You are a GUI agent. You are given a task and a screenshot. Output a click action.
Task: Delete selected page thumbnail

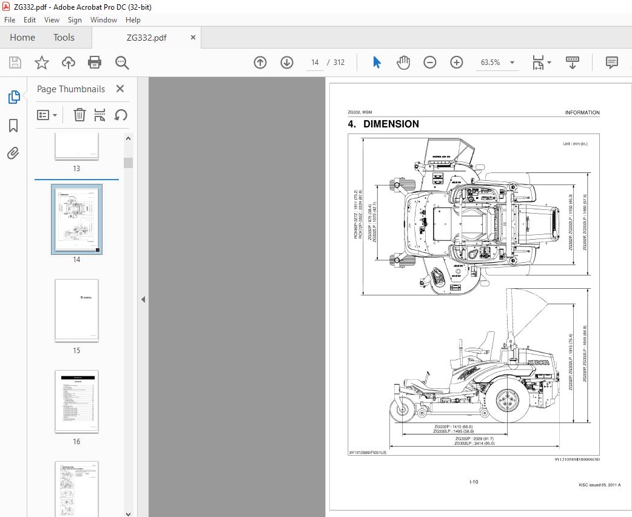pyautogui.click(x=79, y=115)
